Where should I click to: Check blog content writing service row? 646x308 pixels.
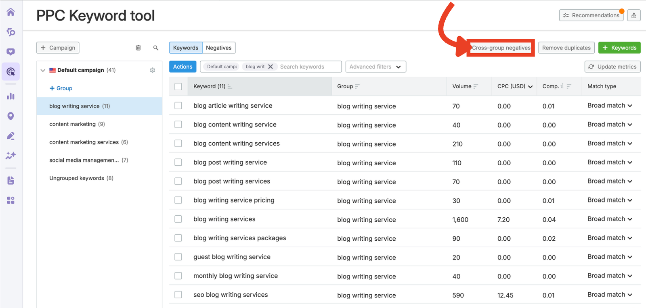[x=178, y=125]
